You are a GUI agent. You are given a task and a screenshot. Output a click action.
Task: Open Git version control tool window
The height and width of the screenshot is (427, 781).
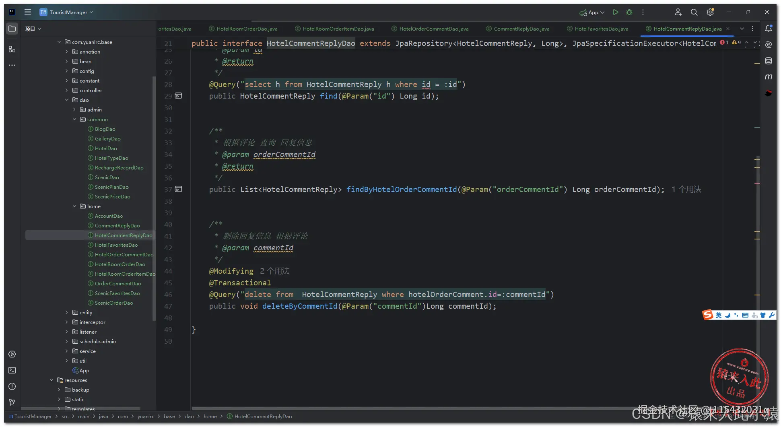pyautogui.click(x=12, y=402)
